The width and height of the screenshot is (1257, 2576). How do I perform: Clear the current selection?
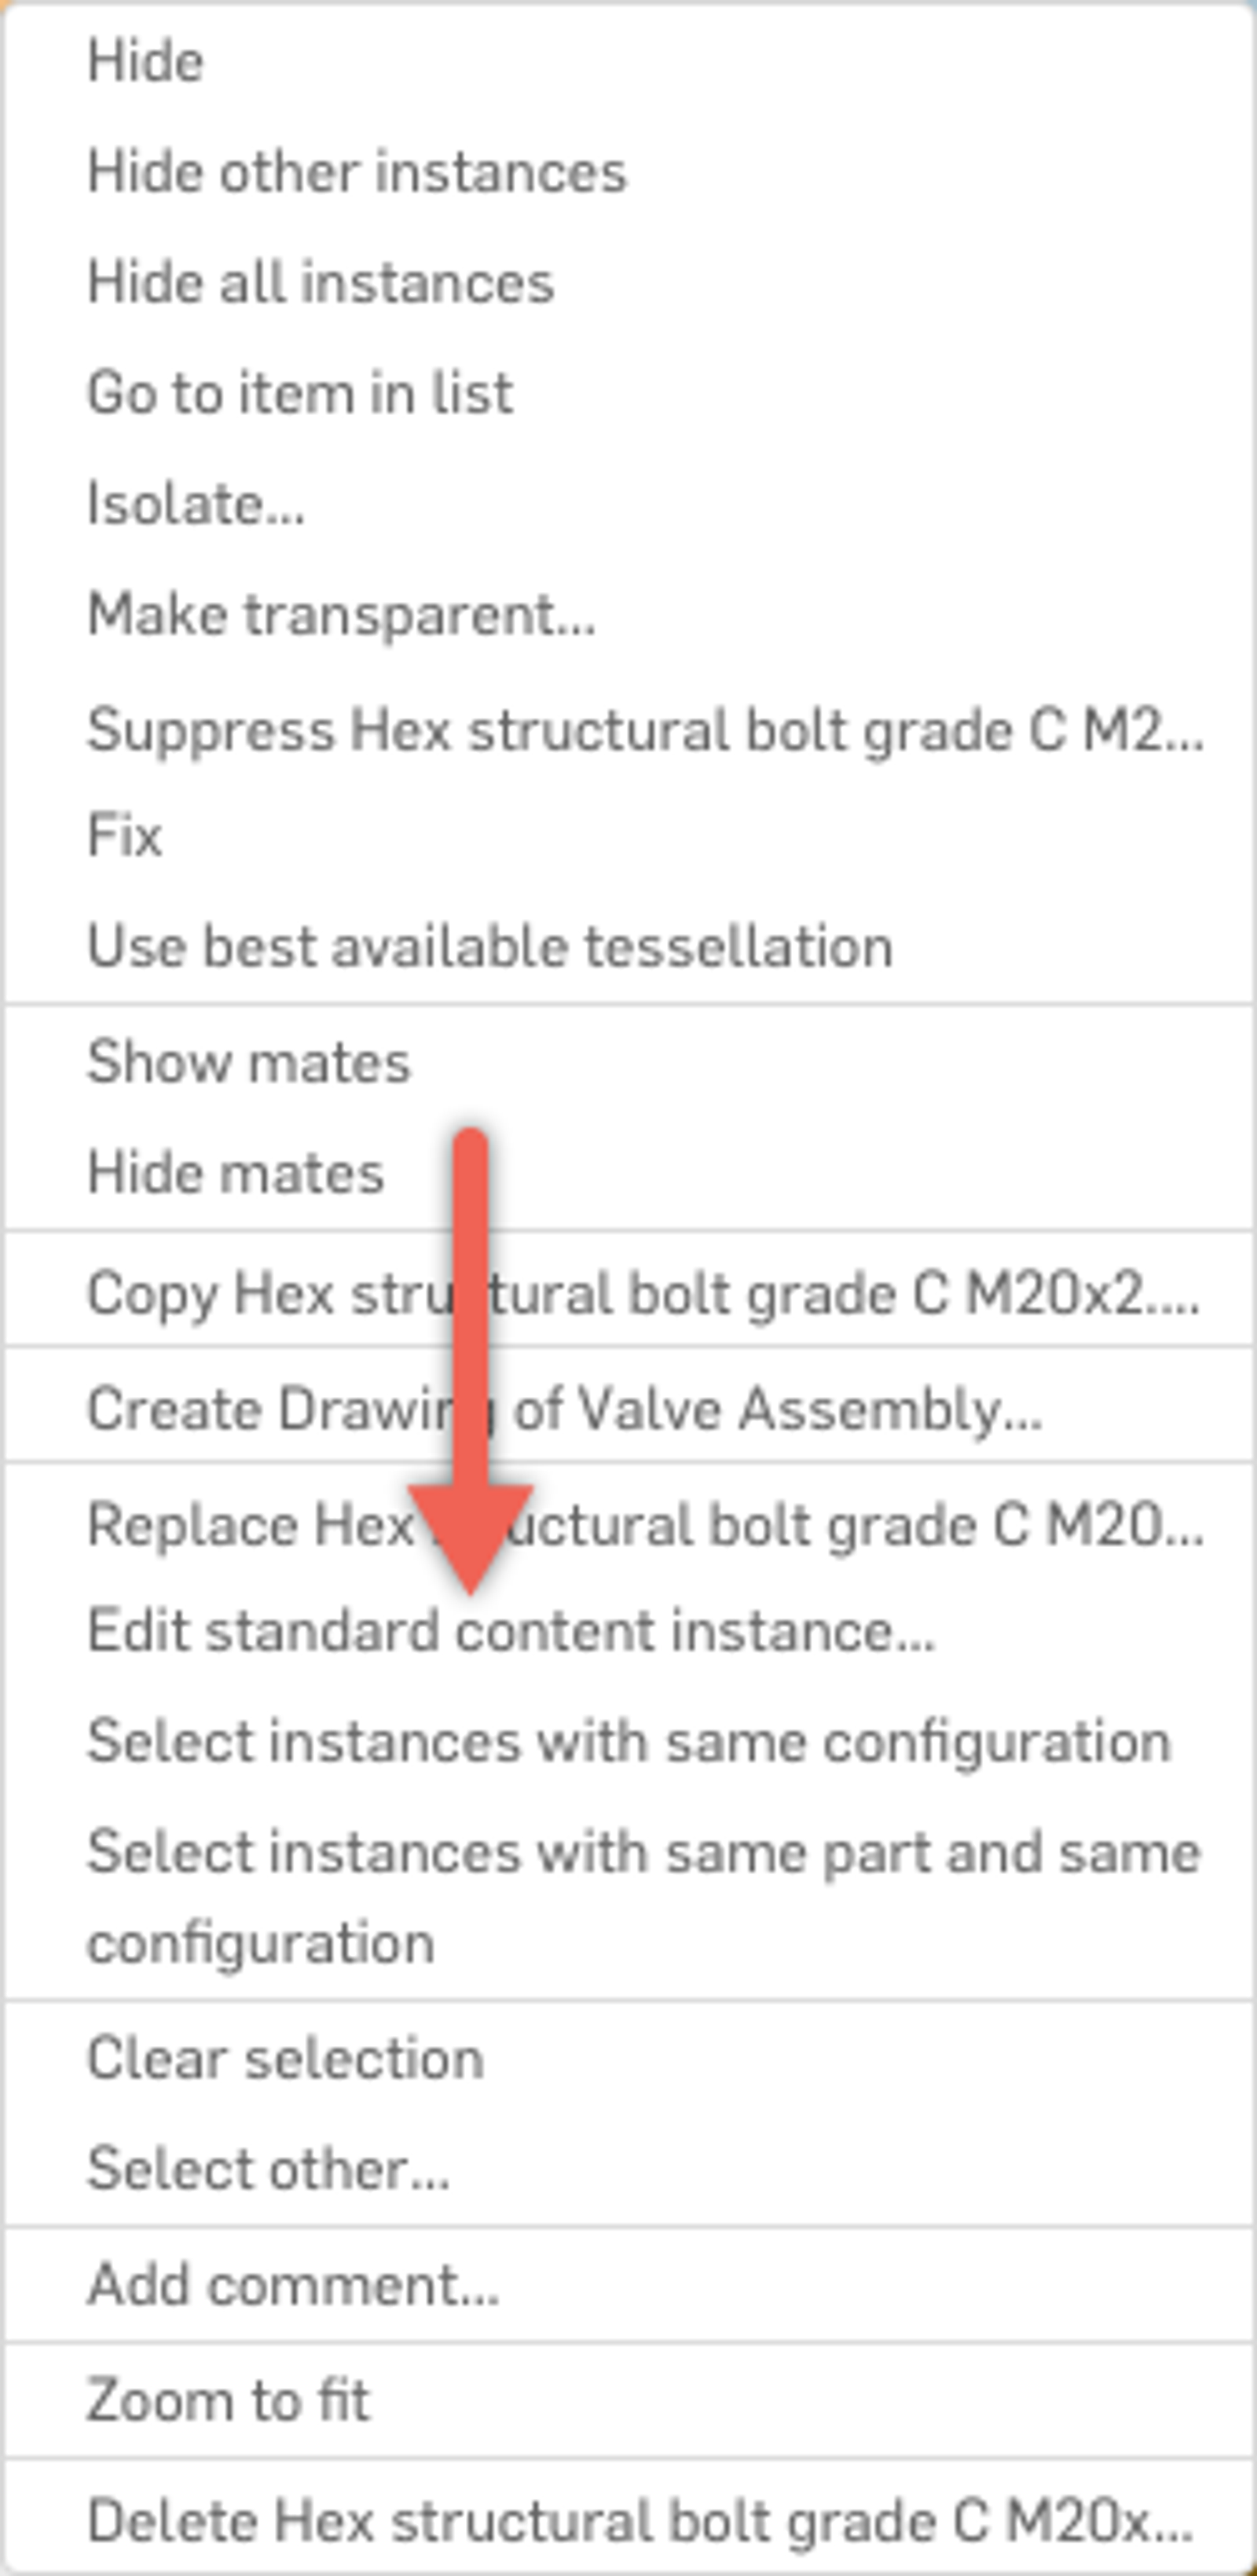(x=286, y=2055)
